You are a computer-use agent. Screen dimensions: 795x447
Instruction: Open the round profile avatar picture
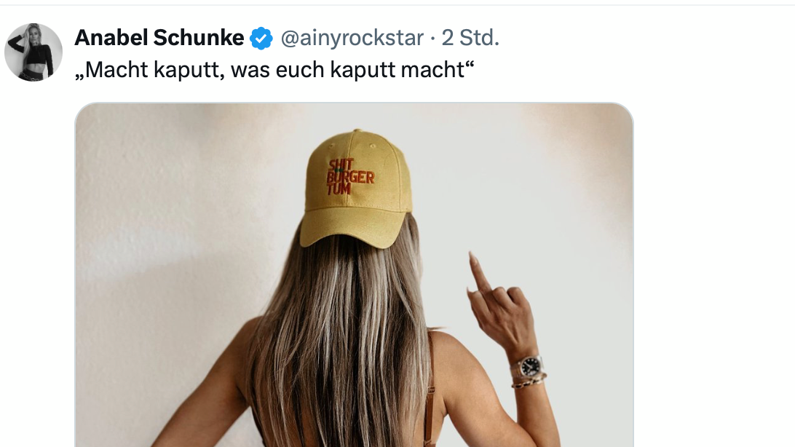click(33, 52)
